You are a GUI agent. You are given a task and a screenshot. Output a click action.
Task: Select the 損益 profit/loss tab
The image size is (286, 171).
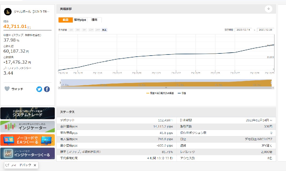pos(66,20)
